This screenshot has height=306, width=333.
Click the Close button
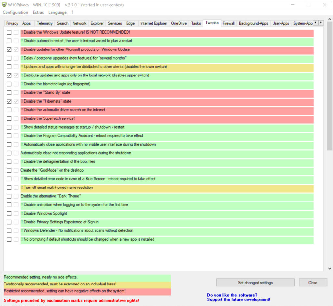pos(313,282)
